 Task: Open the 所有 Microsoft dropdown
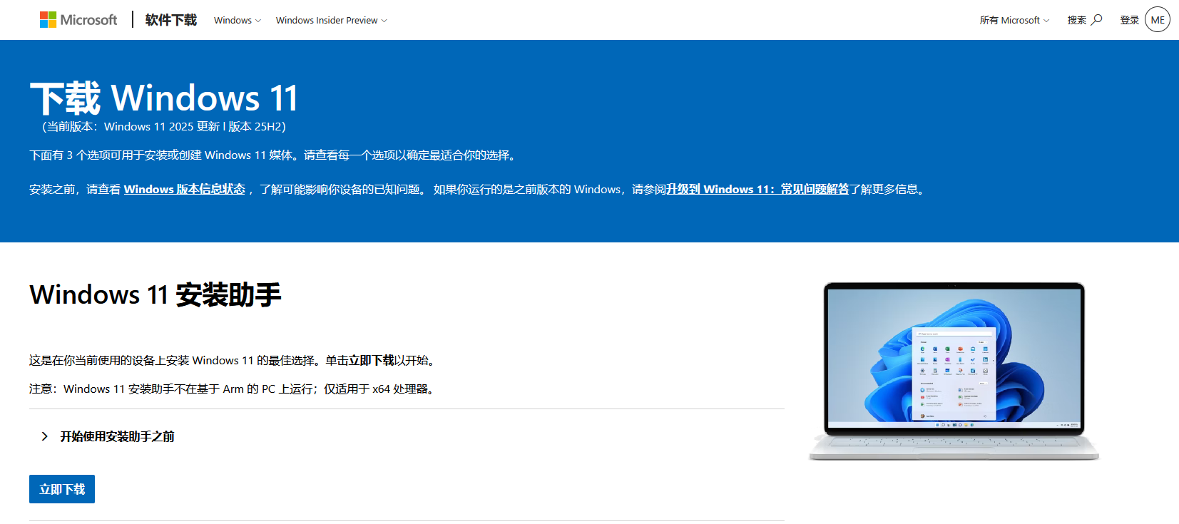pos(1014,20)
